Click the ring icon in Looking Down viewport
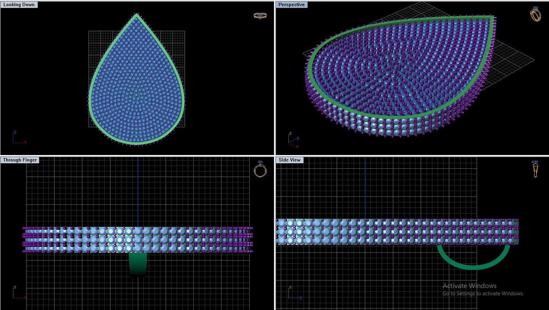The image size is (549, 310). 259,16
